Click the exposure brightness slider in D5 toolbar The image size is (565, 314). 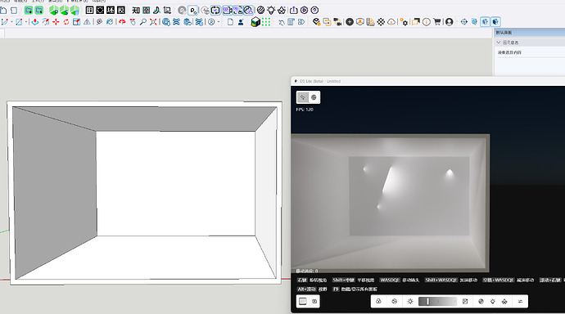[437, 302]
